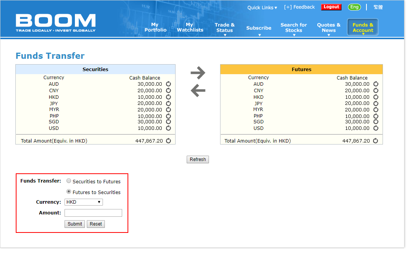Refresh the Securities AUD cash balance

[x=169, y=84]
